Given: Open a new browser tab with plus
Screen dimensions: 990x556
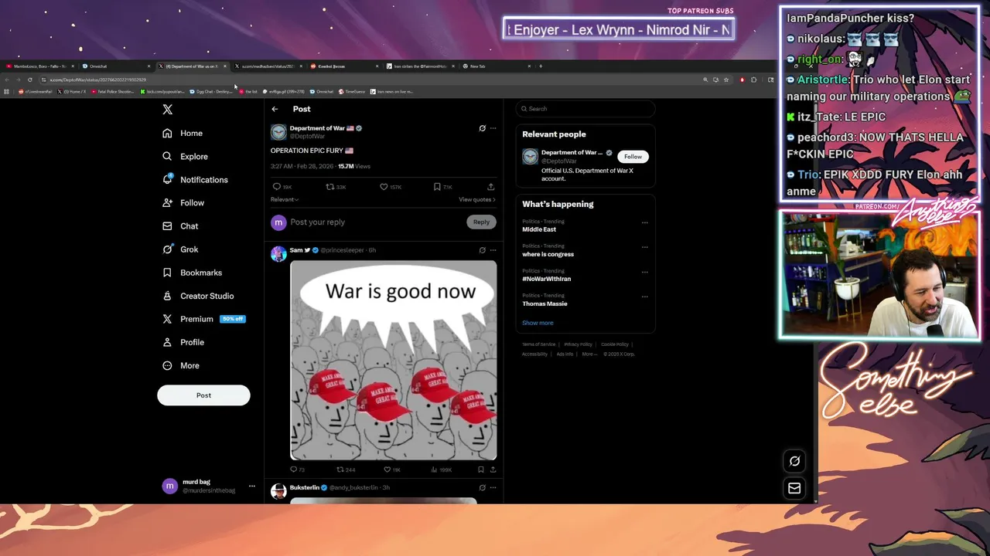Looking at the screenshot, I should click(541, 66).
